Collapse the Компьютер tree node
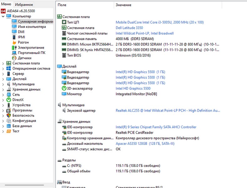 click(x=3, y=16)
